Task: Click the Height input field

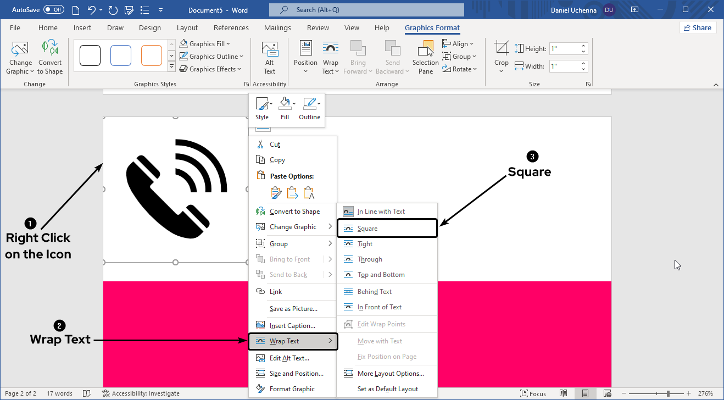Action: point(564,49)
